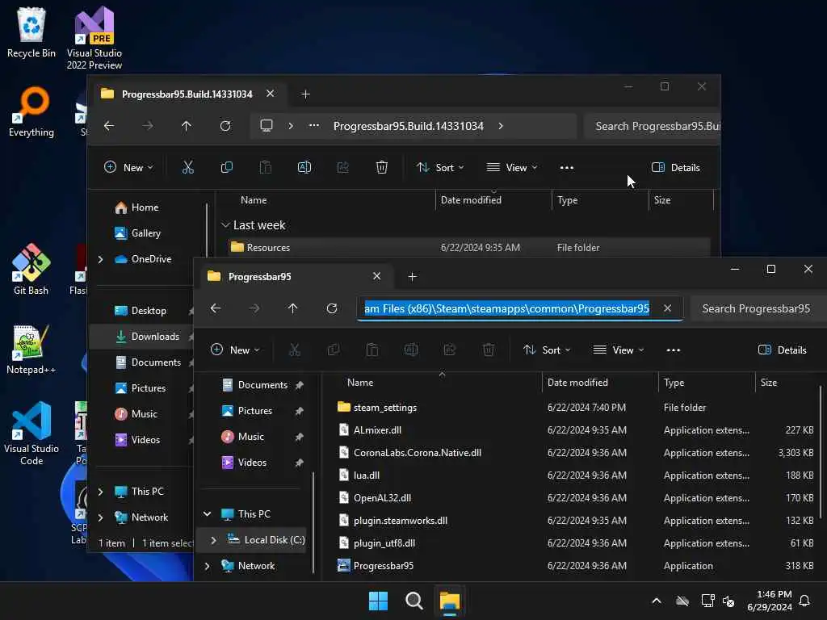827x620 pixels.
Task: Collapse the Last week group
Action: point(225,225)
